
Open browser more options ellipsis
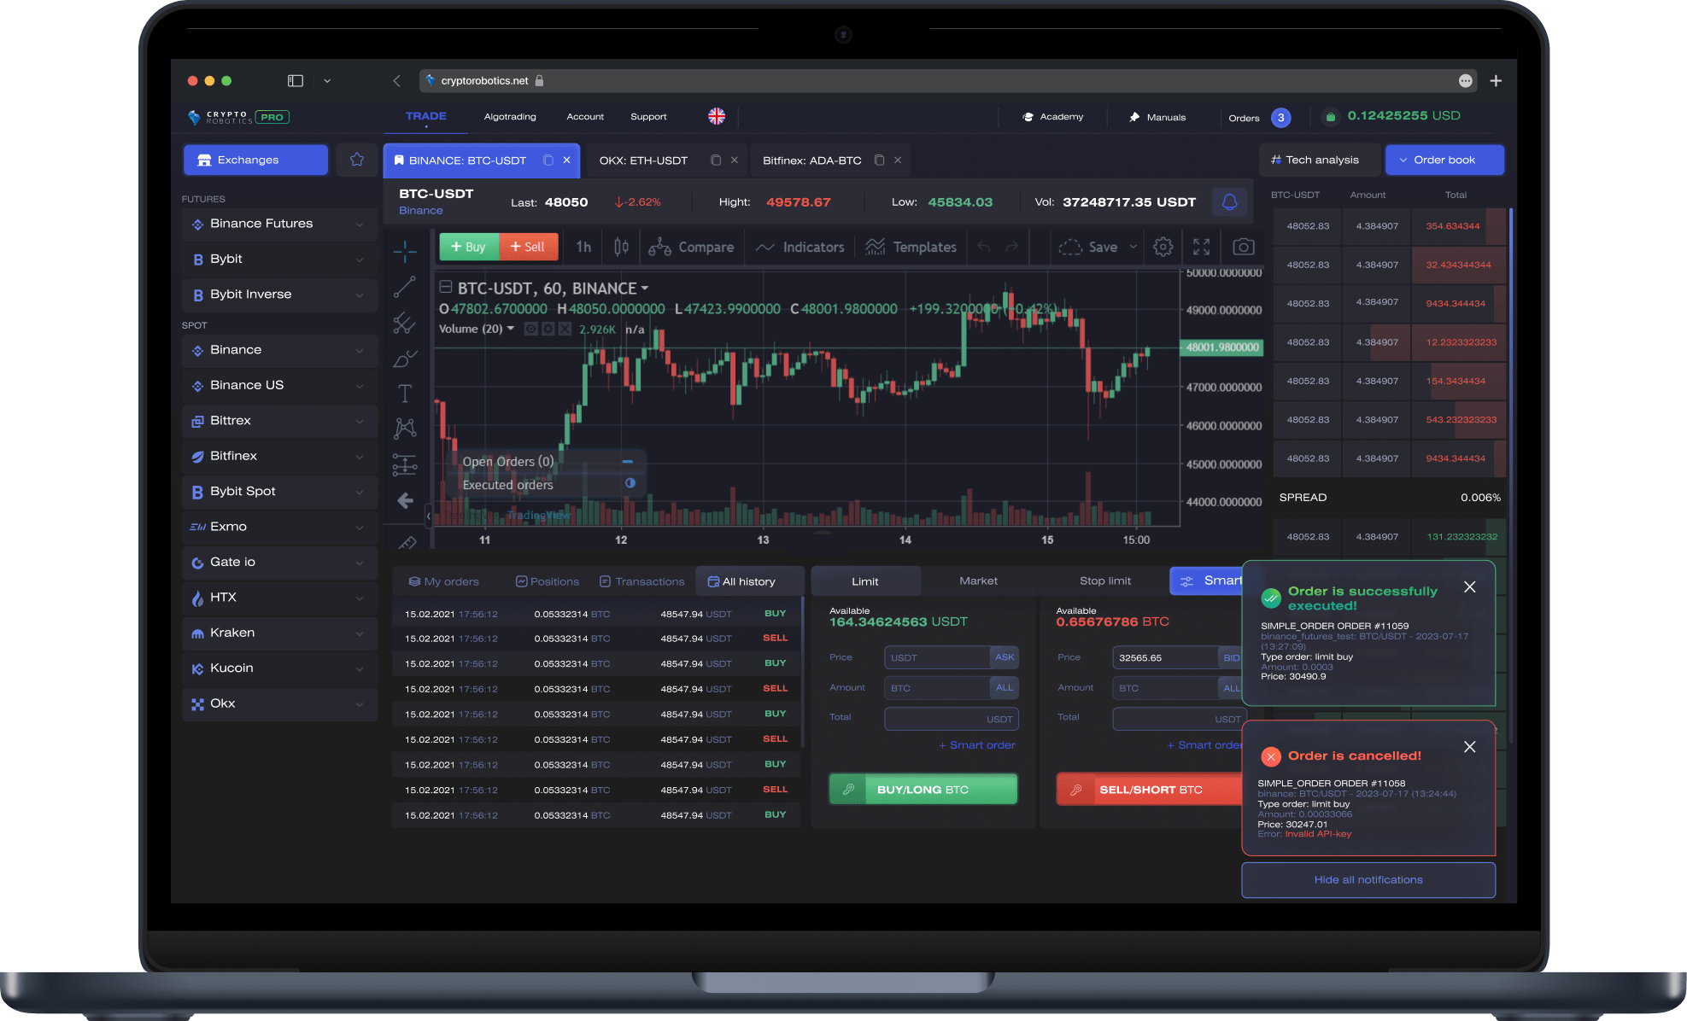(x=1466, y=81)
